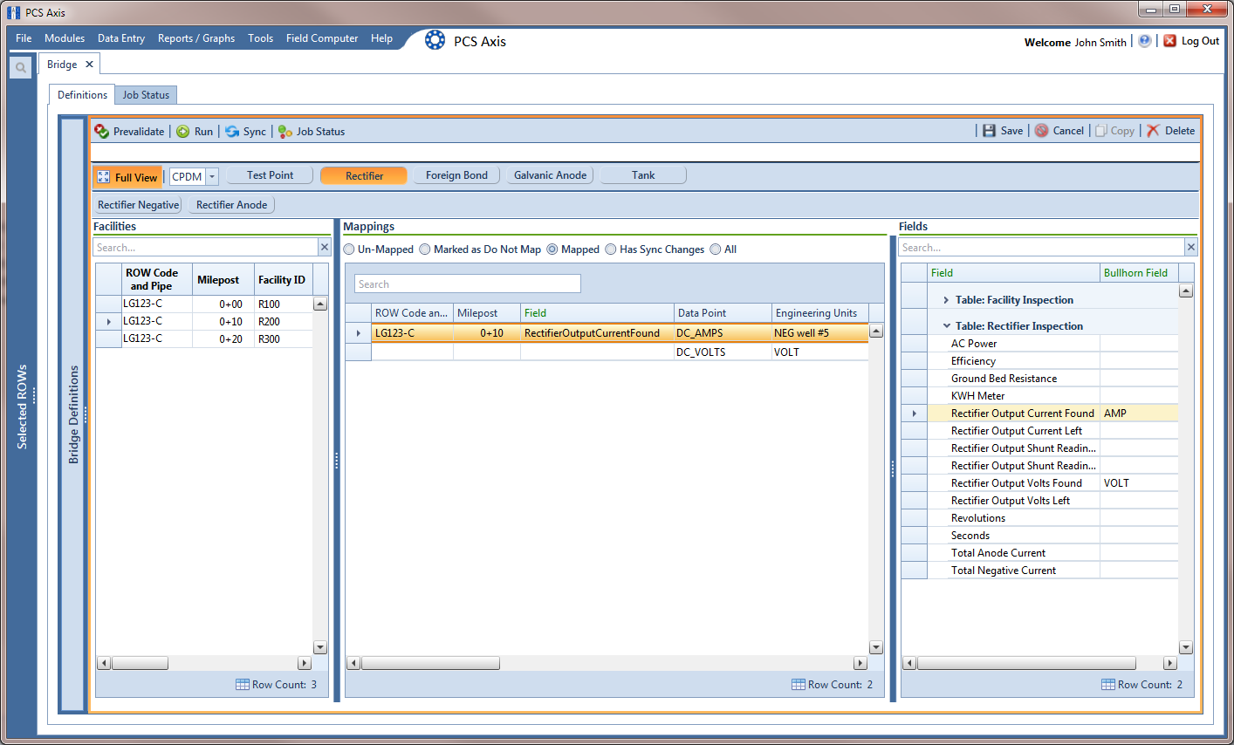Image resolution: width=1234 pixels, height=745 pixels.
Task: Click row arrow beside facility R200
Action: tap(108, 322)
